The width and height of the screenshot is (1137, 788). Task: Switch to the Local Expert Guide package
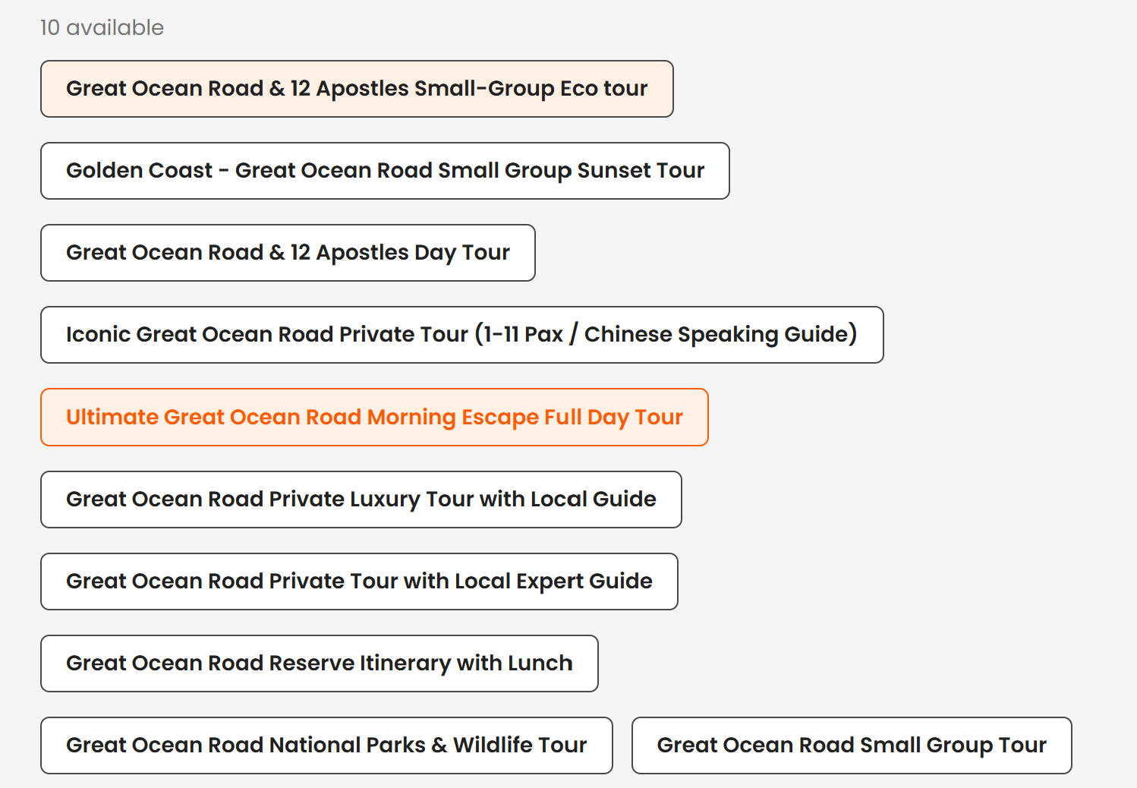[x=359, y=582]
